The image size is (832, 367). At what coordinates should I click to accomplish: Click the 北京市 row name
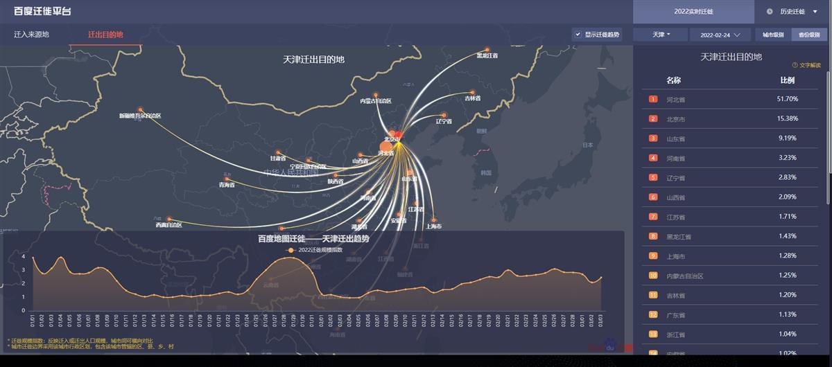676,119
